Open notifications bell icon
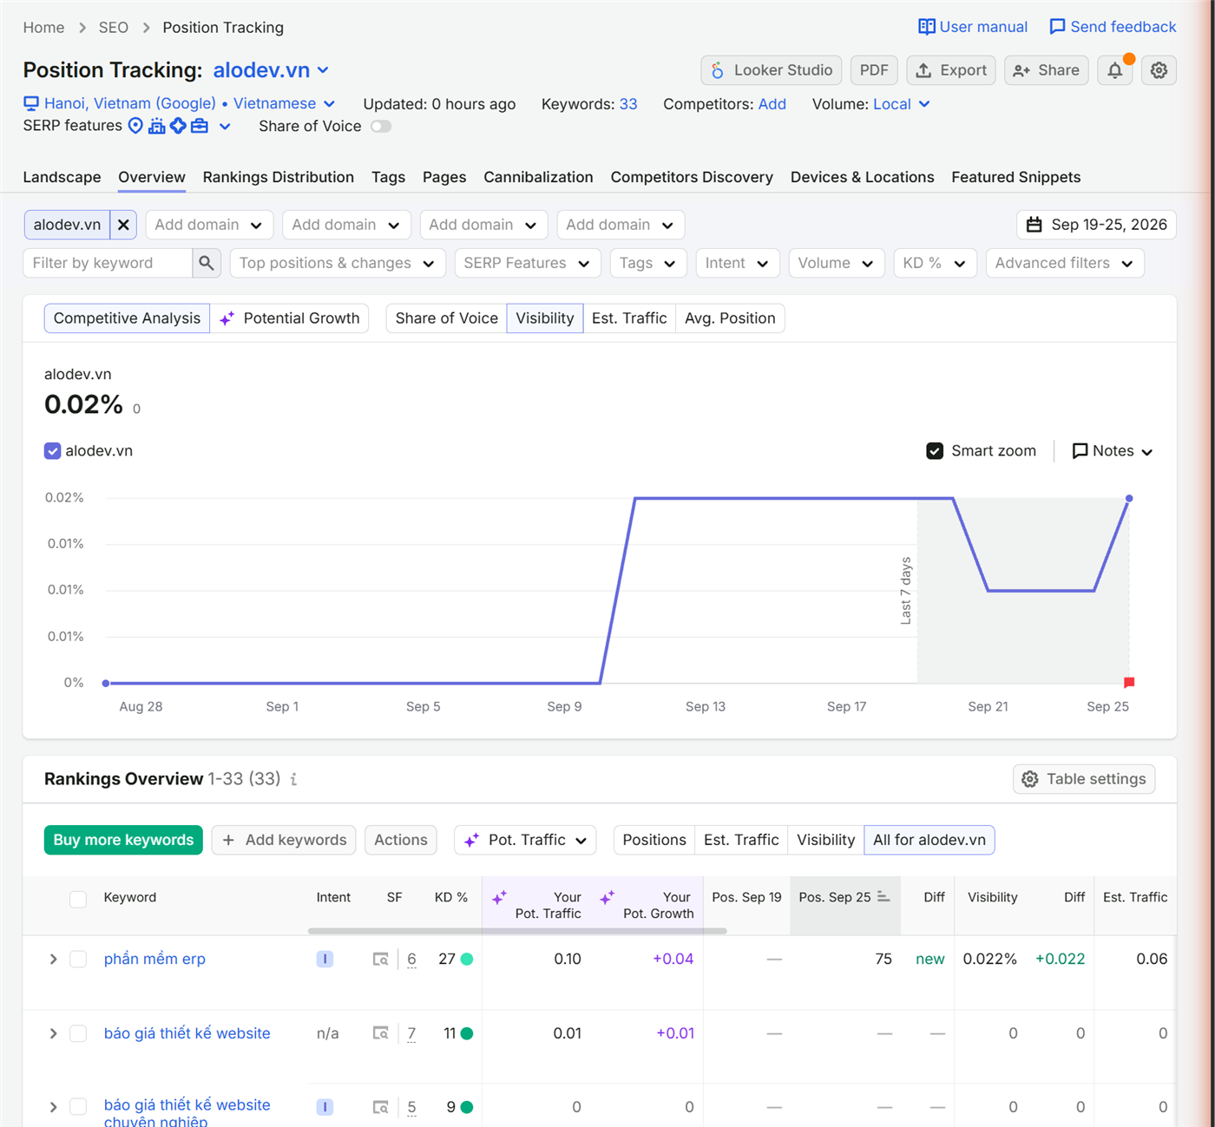1215x1127 pixels. (x=1115, y=70)
